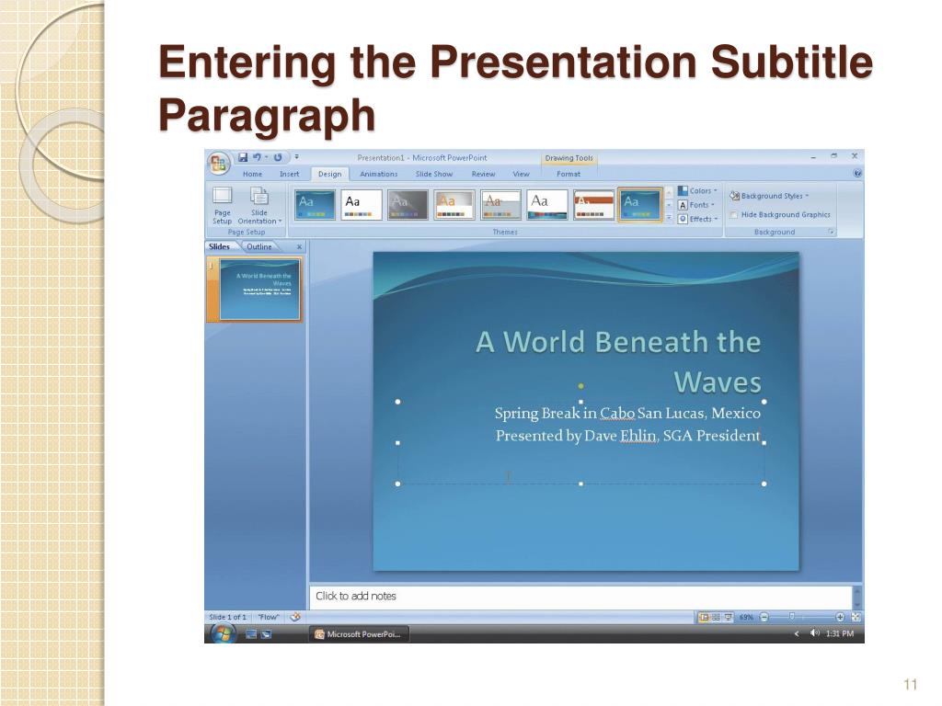Expand the theme Effects dropdown
Image resolution: width=942 pixels, height=706 pixels.
(x=698, y=219)
